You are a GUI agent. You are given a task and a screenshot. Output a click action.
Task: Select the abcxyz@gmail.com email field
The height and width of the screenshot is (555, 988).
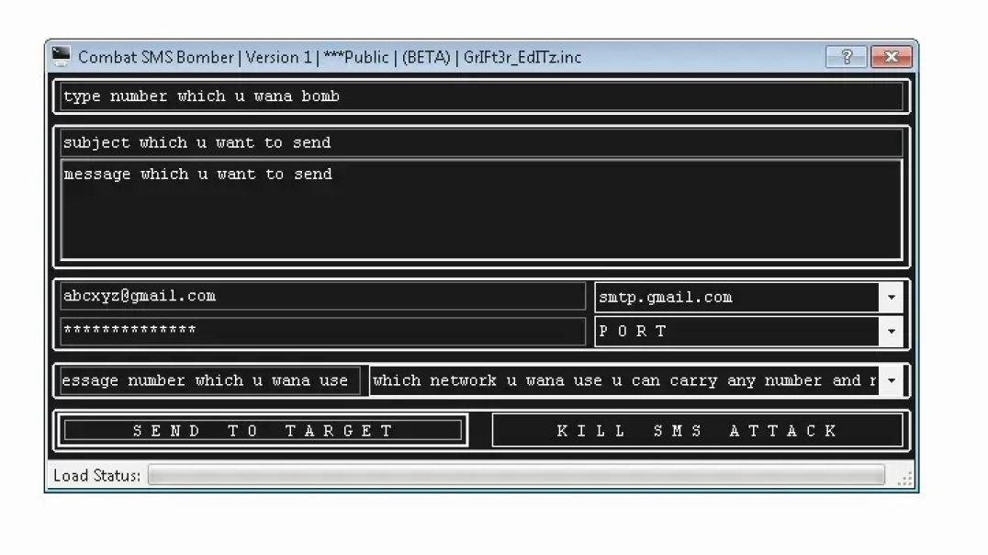click(321, 296)
